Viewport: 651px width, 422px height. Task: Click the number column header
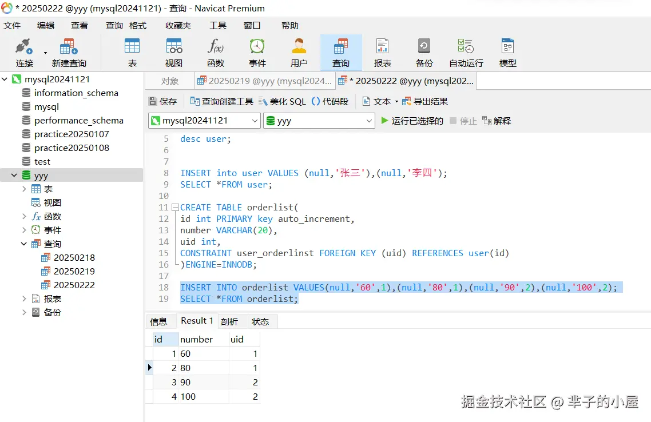204,340
